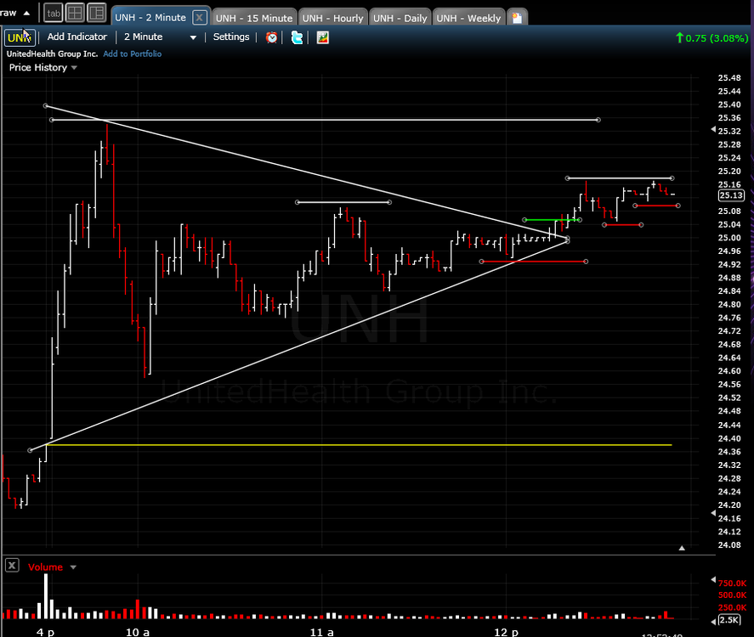Screen dimensions: 754x637
Task: Click the 25.00 price axis label
Action: tap(729, 238)
